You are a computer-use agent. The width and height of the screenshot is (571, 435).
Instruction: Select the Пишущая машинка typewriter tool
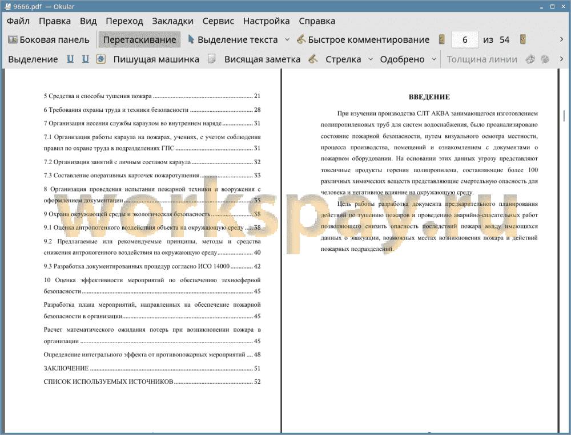click(156, 59)
